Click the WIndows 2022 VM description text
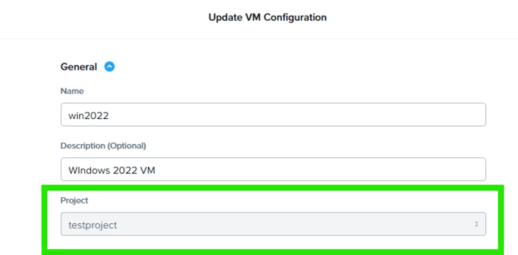 [112, 170]
